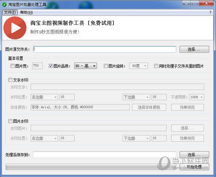
Task: Click the question mark help icon
Action: click(x=210, y=12)
